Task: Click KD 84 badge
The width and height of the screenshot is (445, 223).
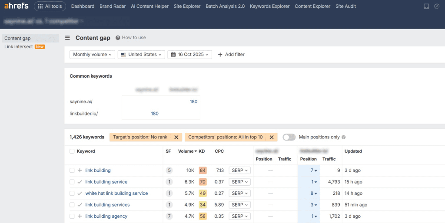Action: (x=203, y=171)
